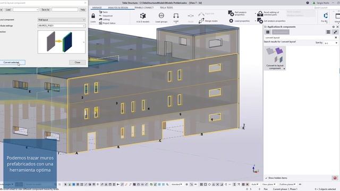Select Convert to layout component thumbnail
This screenshot has height=191, width=340.
(275, 58)
